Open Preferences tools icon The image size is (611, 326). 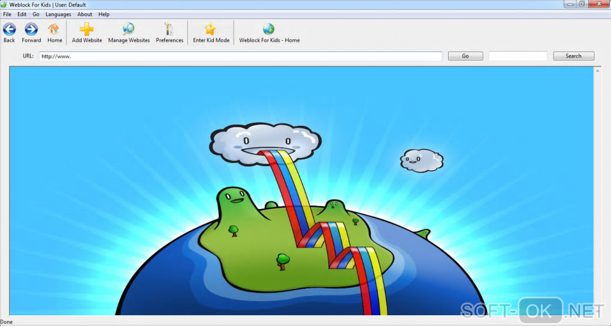(169, 29)
